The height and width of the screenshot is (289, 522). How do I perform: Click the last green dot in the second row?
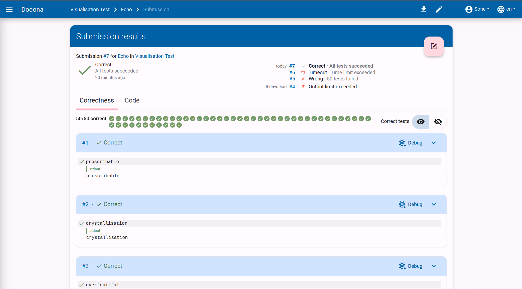click(179, 125)
